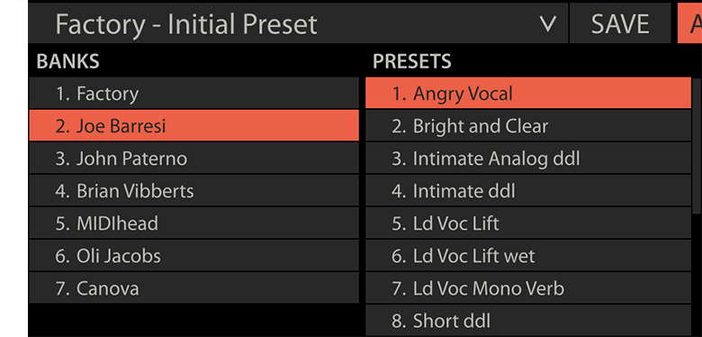The width and height of the screenshot is (702, 337).
Task: Choose the Canova bank
Action: 193,288
